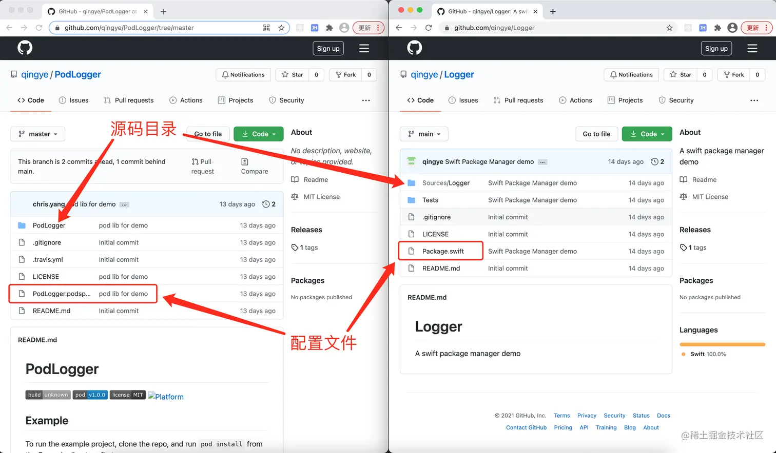Expand more nav items in PodLogger repo
This screenshot has height=453, width=776.
366,100
